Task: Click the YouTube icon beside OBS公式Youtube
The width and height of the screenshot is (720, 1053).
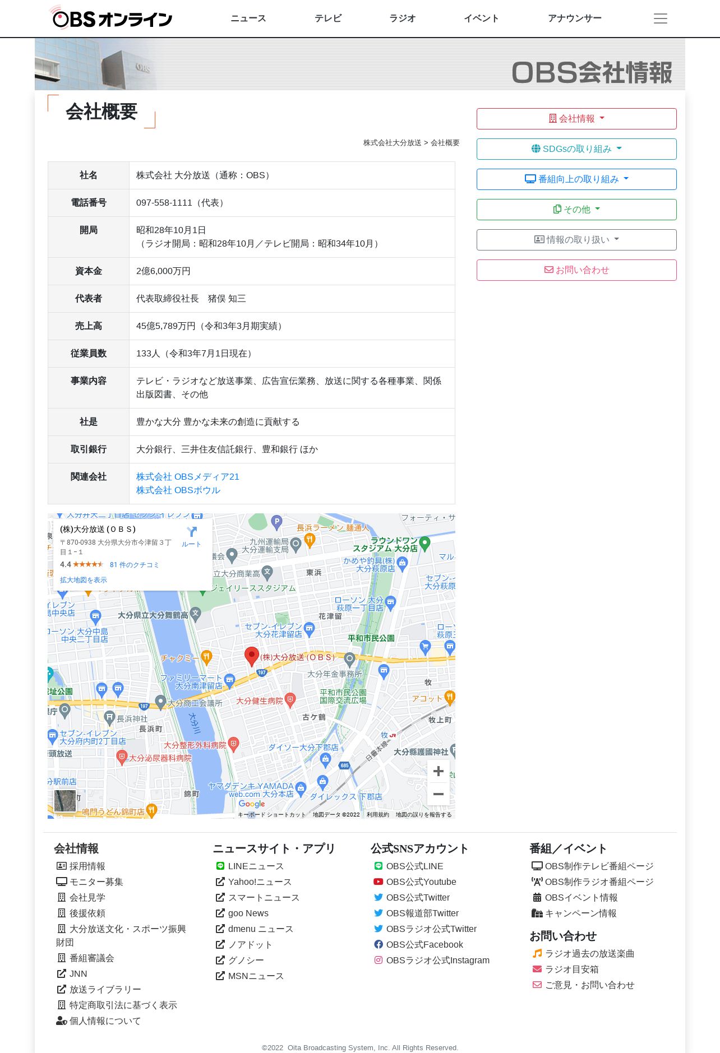Action: (379, 882)
